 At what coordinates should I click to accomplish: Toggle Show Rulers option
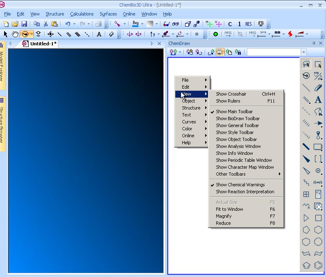(246, 101)
